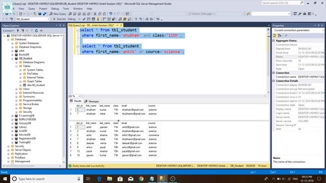326x183 pixels.
Task: Click the Open File folder icon
Action: click(x=35, y=14)
